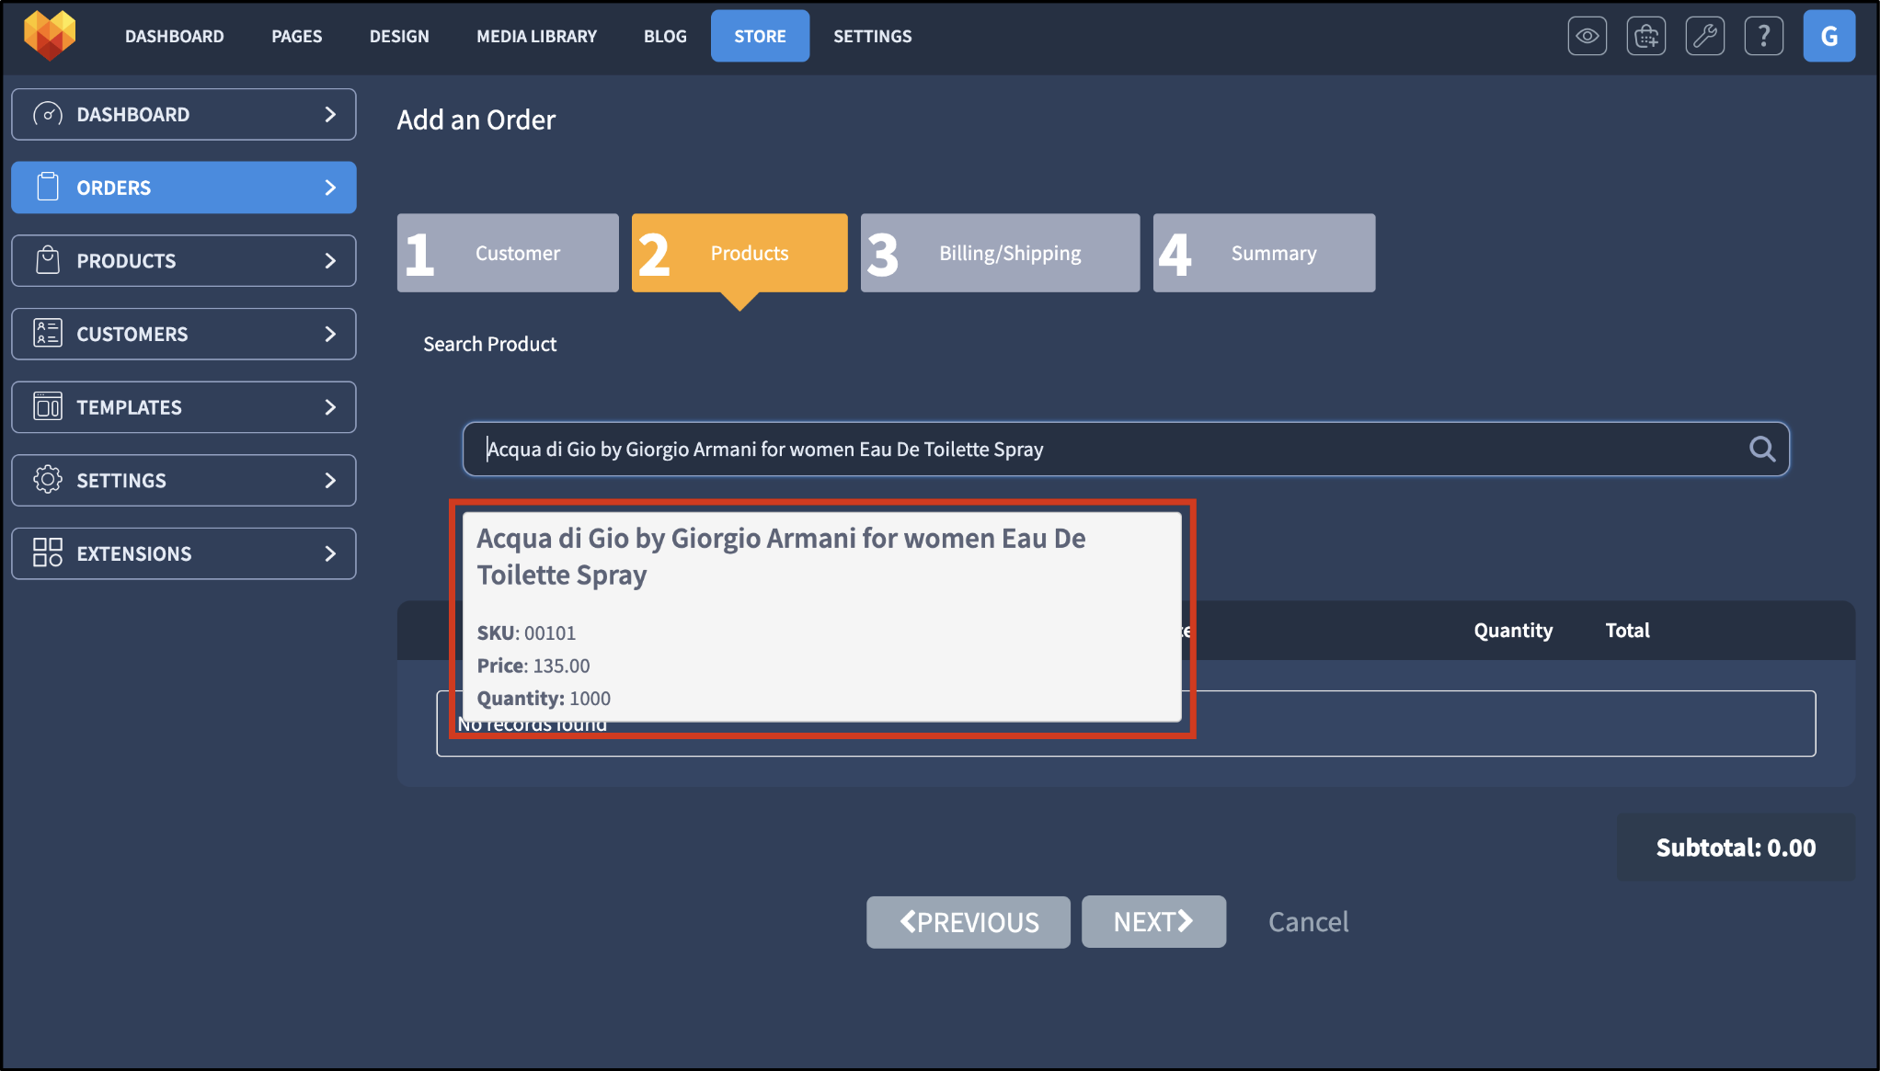Go to step 3 Billing/Shipping
The height and width of the screenshot is (1071, 1880).
(x=1000, y=253)
